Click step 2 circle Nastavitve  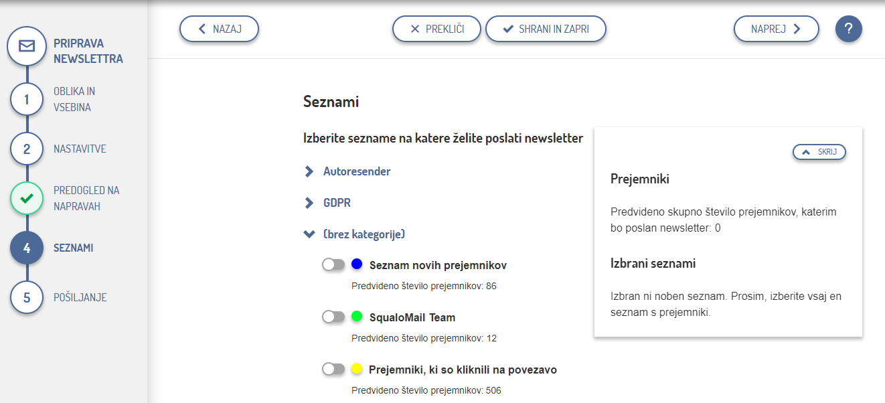click(x=27, y=149)
